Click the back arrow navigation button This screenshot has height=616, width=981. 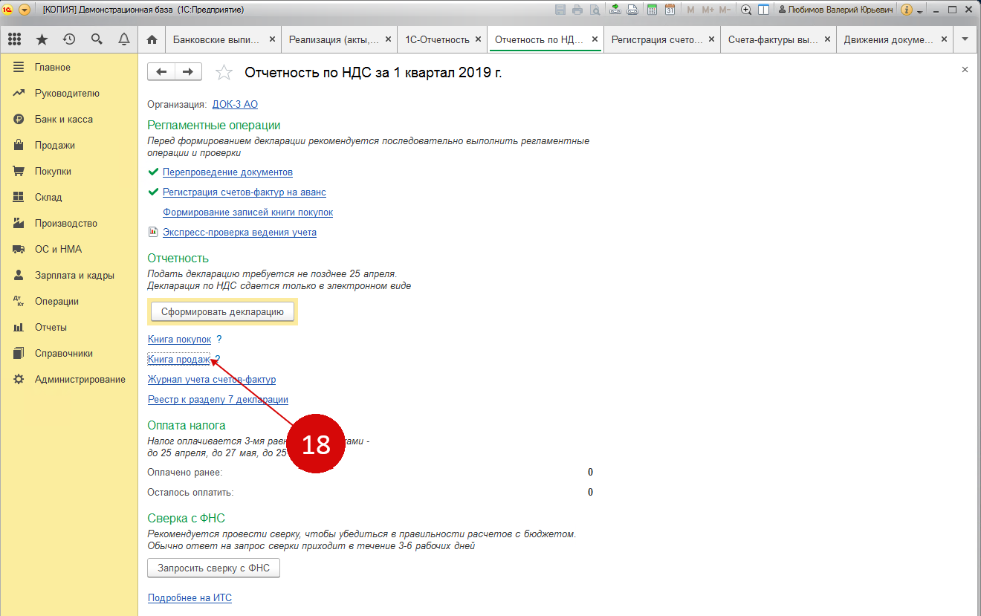coord(161,71)
